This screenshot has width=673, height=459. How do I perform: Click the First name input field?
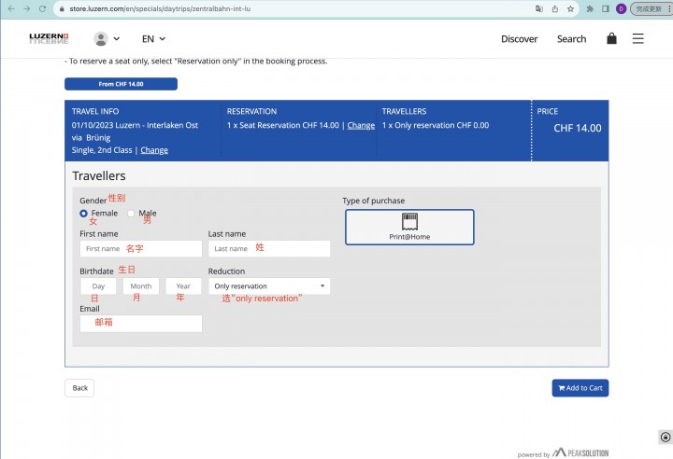tap(141, 248)
